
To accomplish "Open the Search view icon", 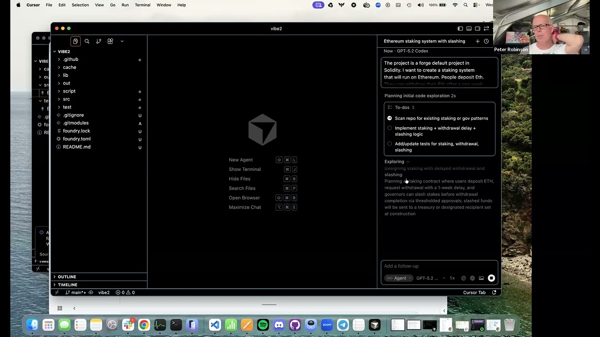I will 87,41.
